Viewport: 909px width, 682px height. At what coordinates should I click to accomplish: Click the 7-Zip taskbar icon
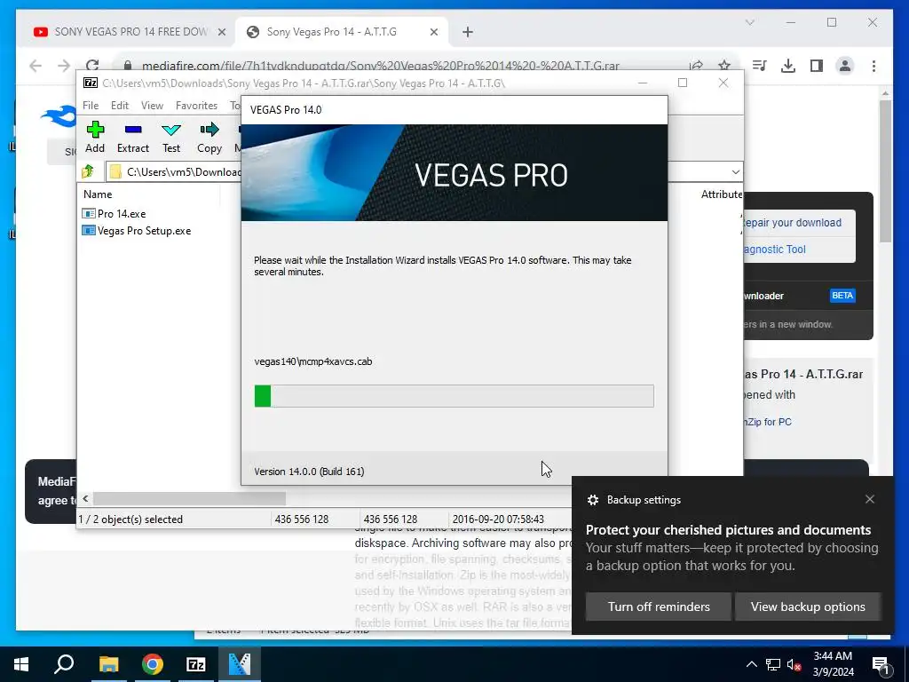196,664
